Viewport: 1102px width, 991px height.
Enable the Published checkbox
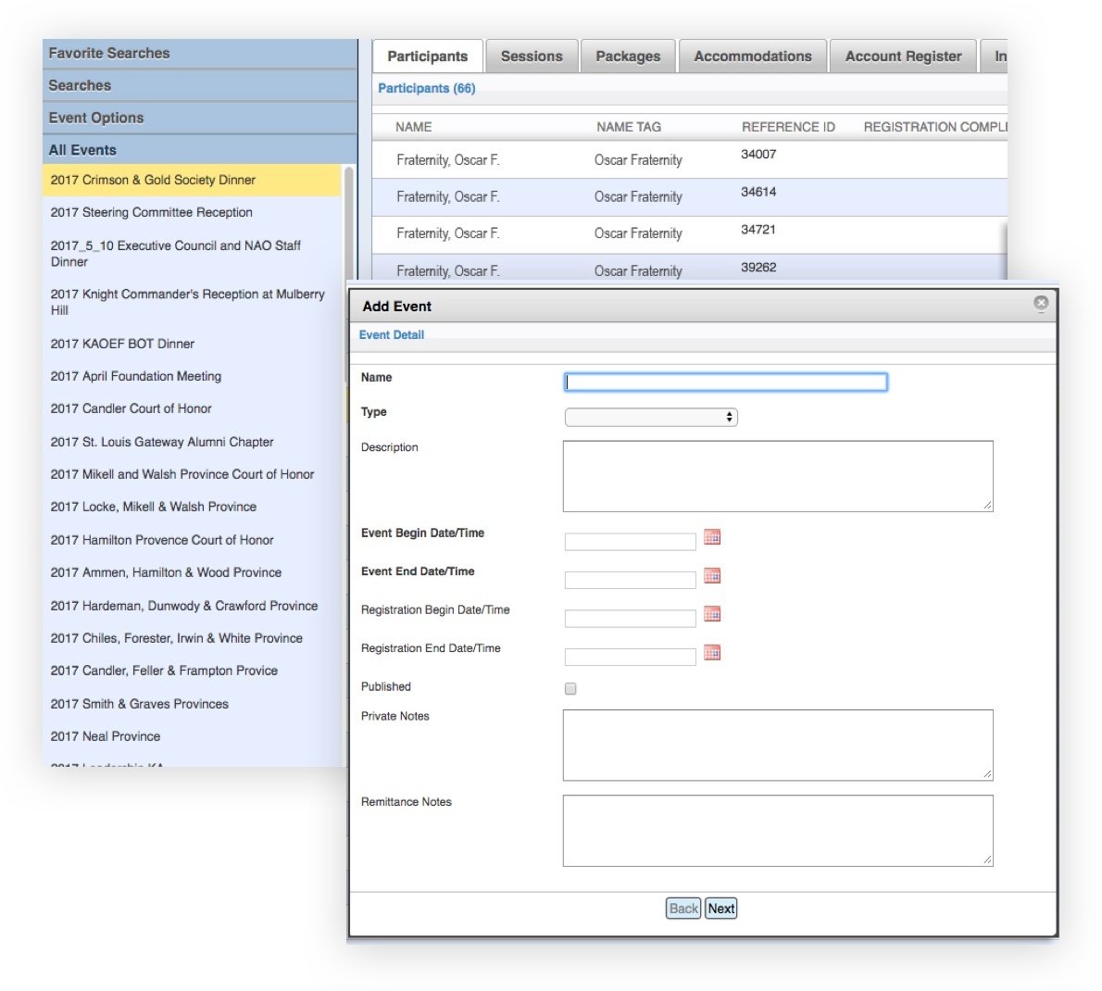570,688
